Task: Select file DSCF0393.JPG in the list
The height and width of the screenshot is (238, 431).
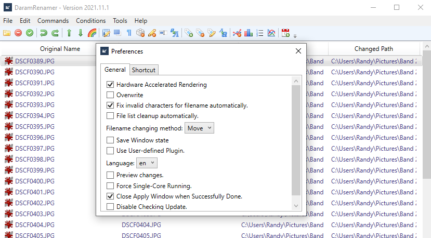Action: pos(35,104)
